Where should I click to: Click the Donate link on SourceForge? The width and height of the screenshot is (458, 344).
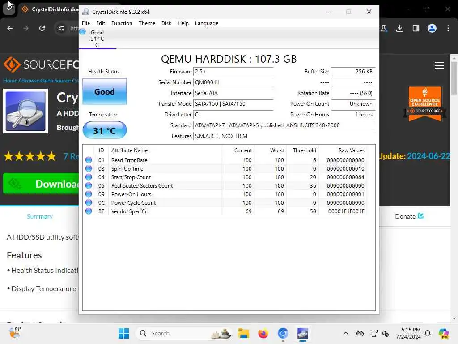click(409, 216)
